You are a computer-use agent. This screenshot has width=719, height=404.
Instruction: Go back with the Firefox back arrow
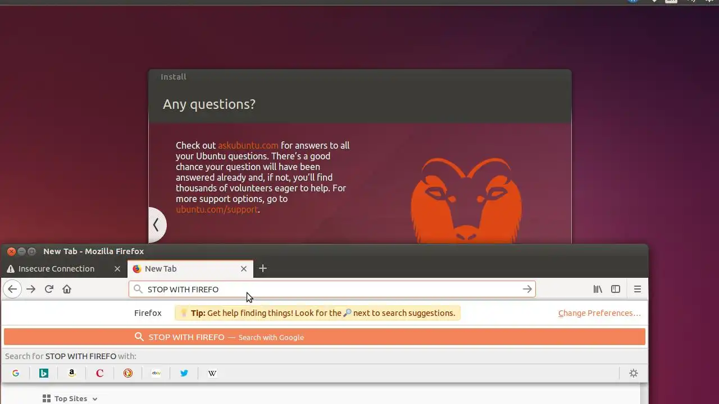(12, 289)
